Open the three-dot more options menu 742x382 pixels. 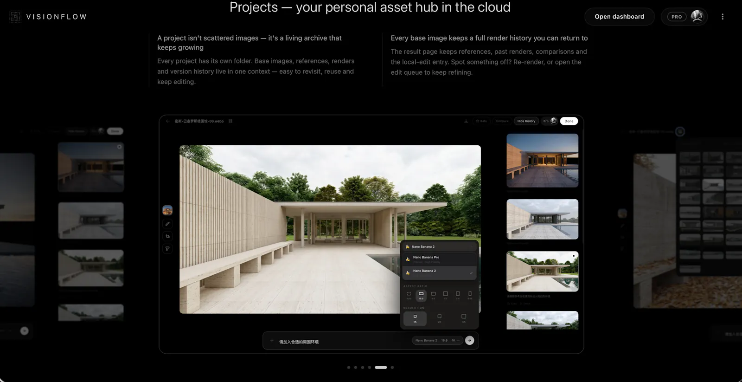[723, 17]
